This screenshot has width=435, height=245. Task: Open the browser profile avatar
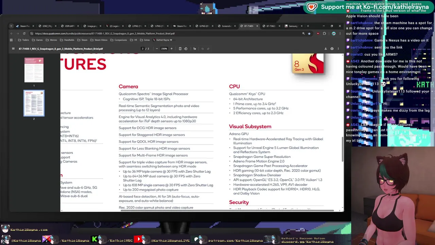click(334, 33)
